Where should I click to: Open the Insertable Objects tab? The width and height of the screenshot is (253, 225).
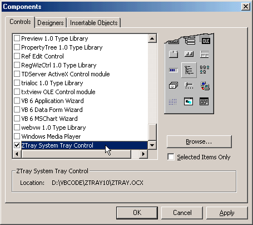click(94, 23)
